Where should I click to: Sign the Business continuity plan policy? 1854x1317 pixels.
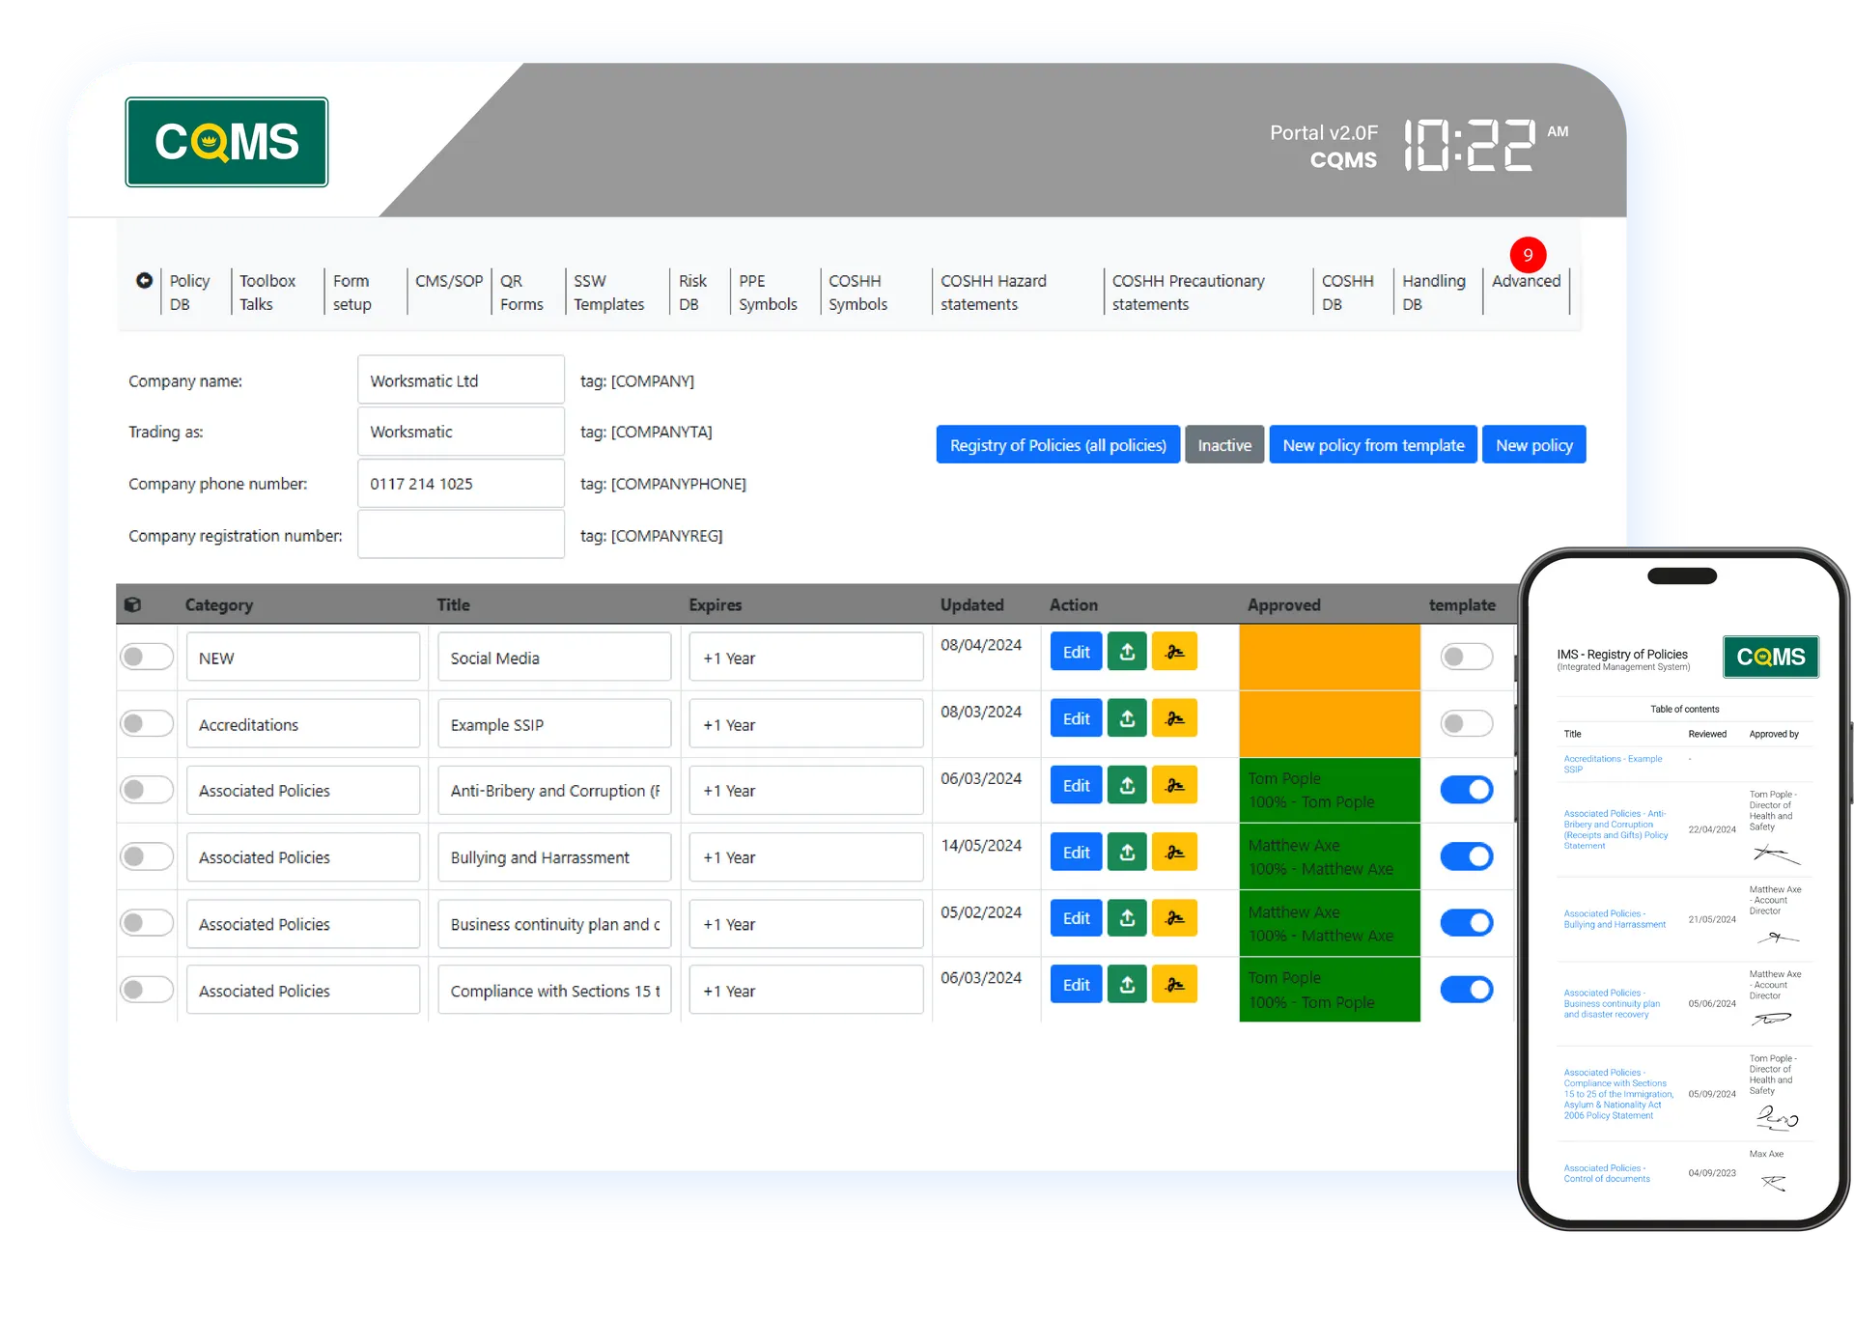[1176, 917]
